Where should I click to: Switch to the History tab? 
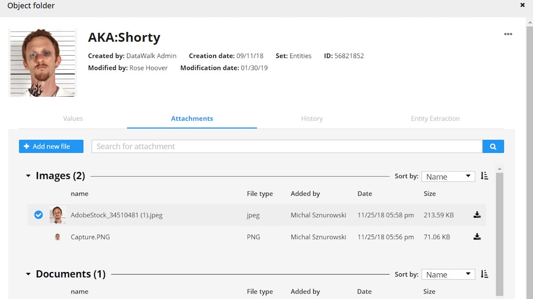click(x=312, y=118)
